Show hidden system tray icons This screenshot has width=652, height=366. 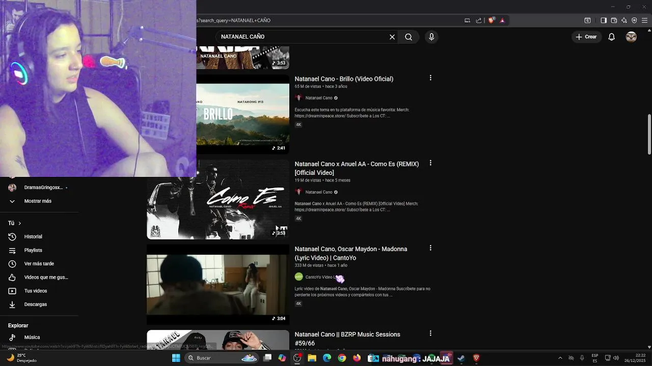tap(560, 358)
